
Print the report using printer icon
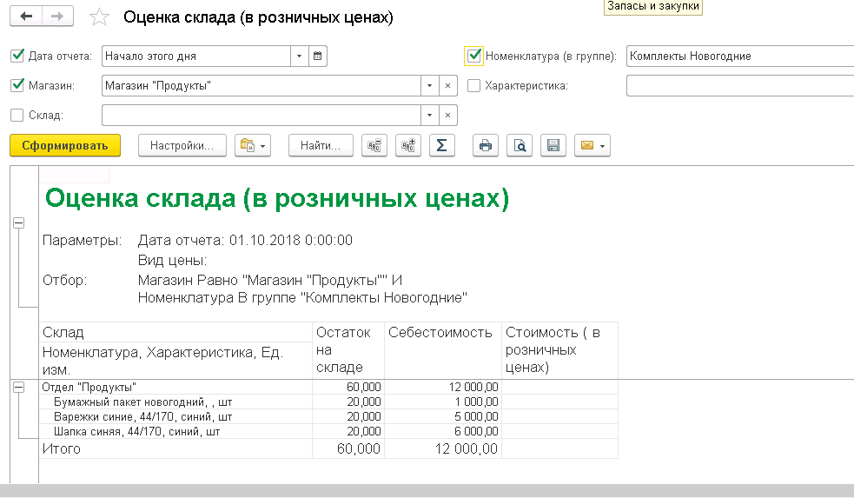(486, 146)
